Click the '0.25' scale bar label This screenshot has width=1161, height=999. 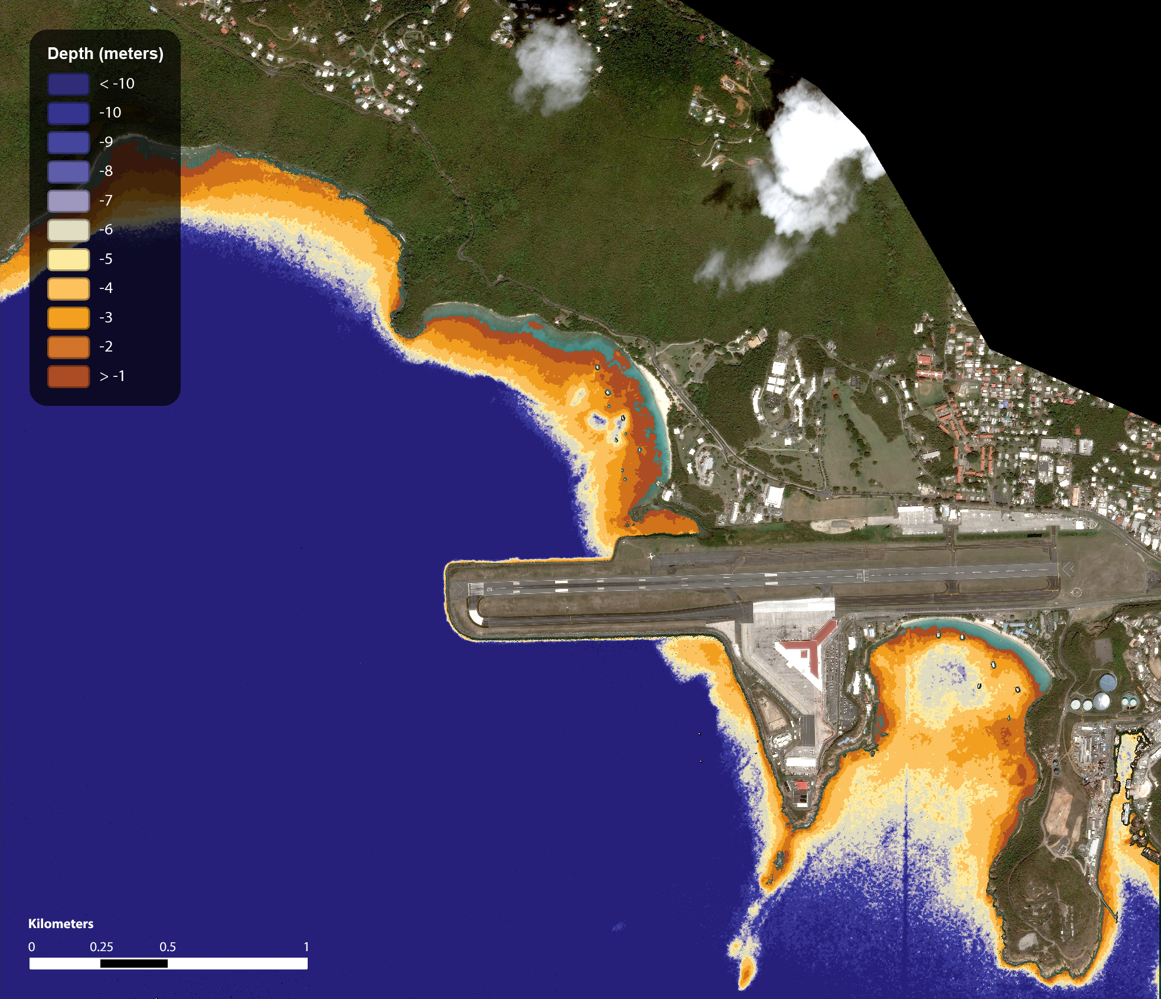pyautogui.click(x=102, y=947)
